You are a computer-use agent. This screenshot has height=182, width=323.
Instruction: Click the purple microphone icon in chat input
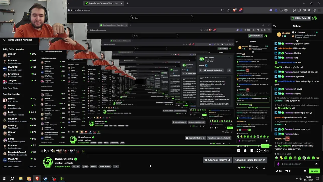(x=278, y=164)
